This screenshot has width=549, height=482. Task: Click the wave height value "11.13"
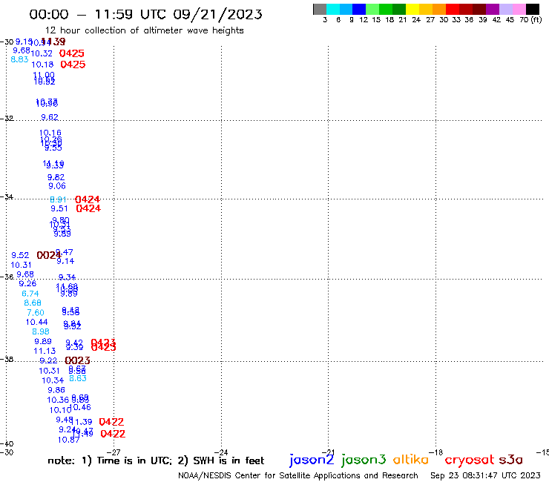click(45, 351)
